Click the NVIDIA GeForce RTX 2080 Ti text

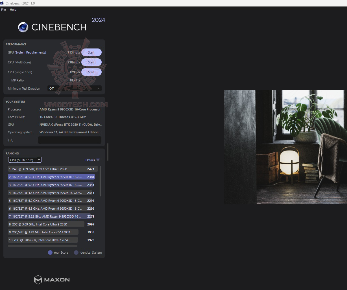[x=71, y=125]
